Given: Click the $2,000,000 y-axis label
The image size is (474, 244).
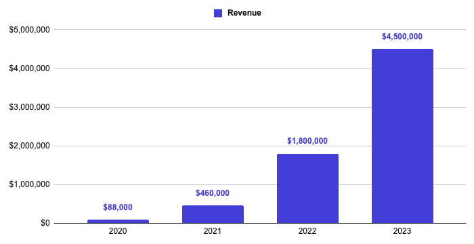Looking at the screenshot, I should (29, 146).
